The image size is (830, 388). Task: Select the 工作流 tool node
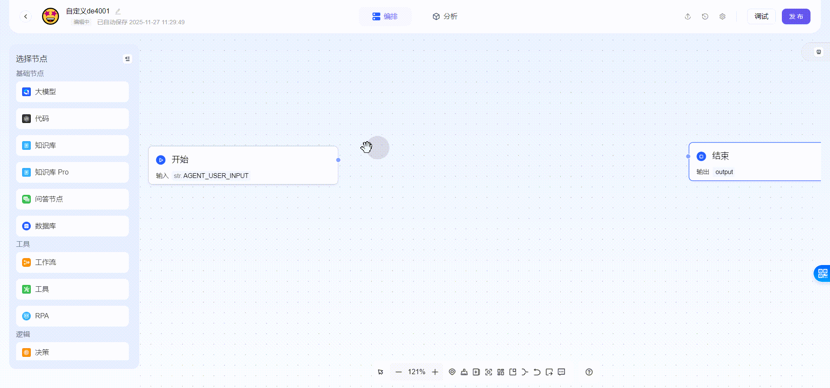coord(72,262)
